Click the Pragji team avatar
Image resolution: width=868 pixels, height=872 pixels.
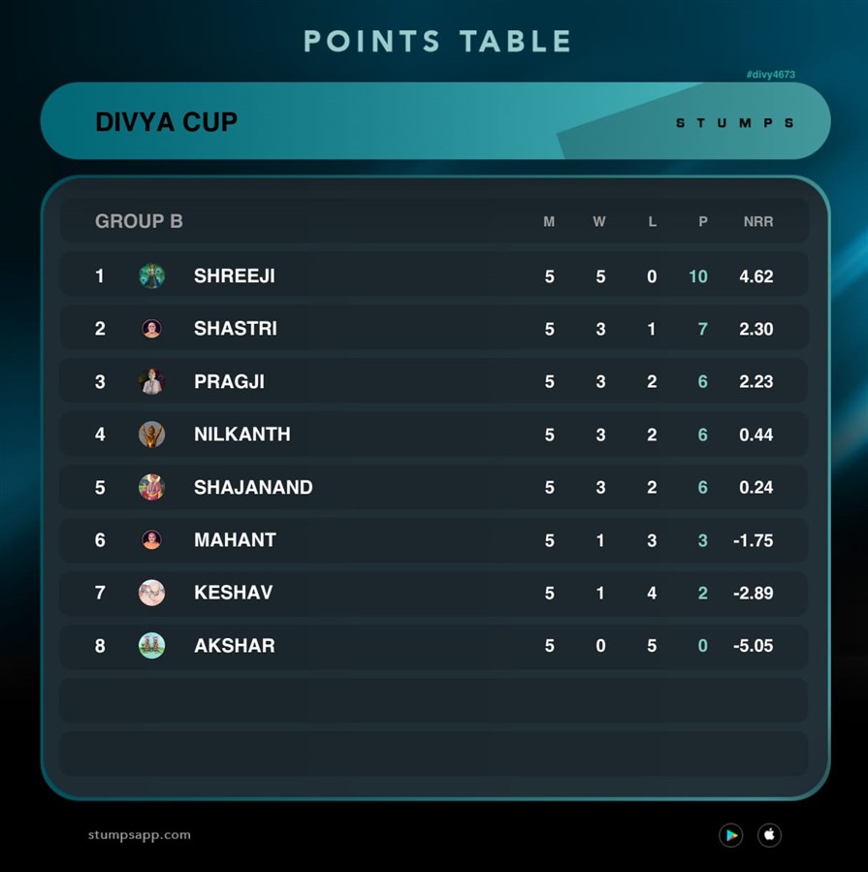click(151, 381)
